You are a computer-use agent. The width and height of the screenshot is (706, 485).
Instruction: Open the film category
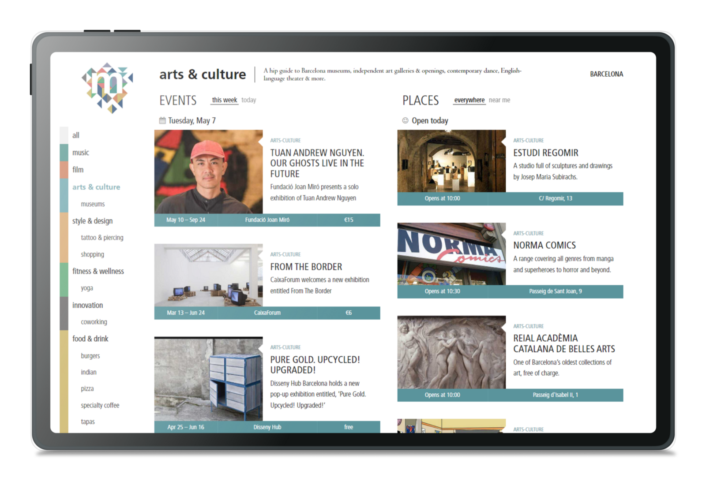click(78, 170)
